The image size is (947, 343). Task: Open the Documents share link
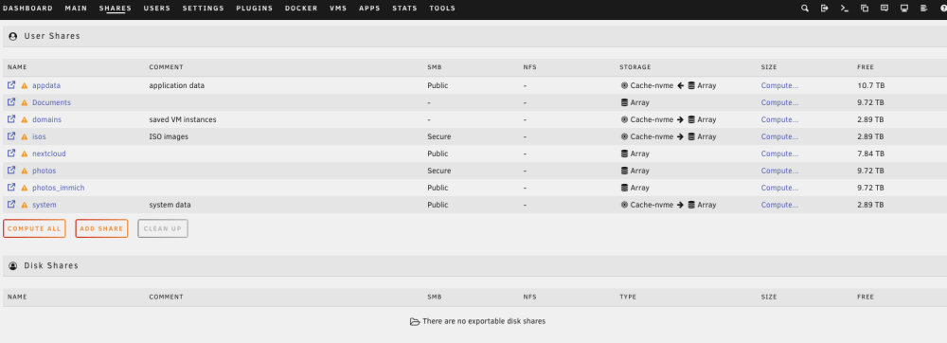coord(51,102)
